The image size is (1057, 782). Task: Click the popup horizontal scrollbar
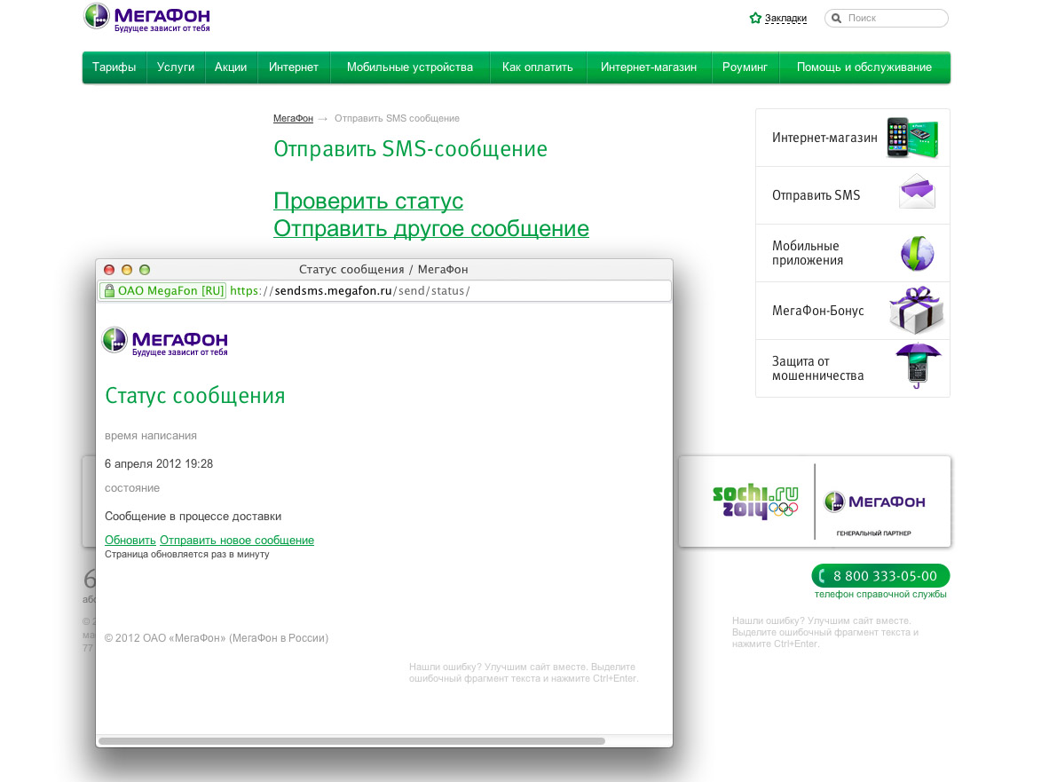pyautogui.click(x=351, y=741)
